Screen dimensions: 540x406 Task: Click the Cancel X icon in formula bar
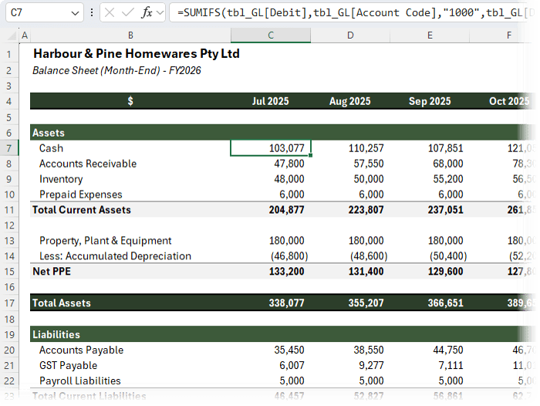pyautogui.click(x=110, y=13)
